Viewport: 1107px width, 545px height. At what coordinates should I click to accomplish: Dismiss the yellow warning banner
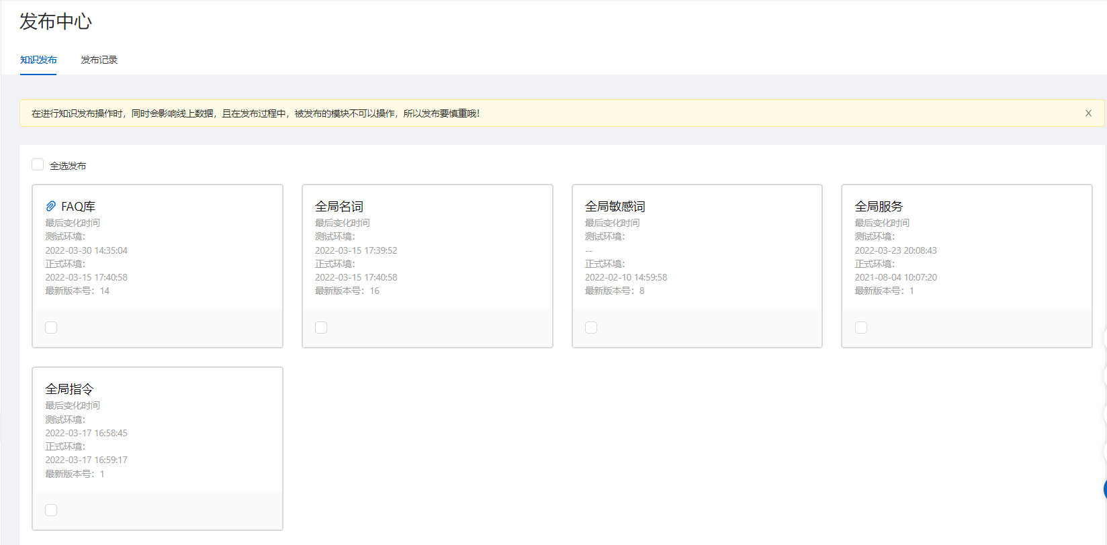click(x=1088, y=113)
